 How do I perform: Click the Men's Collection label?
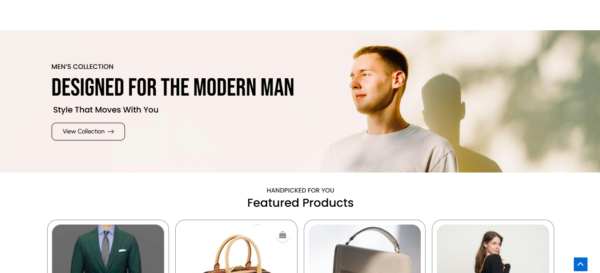tap(82, 67)
